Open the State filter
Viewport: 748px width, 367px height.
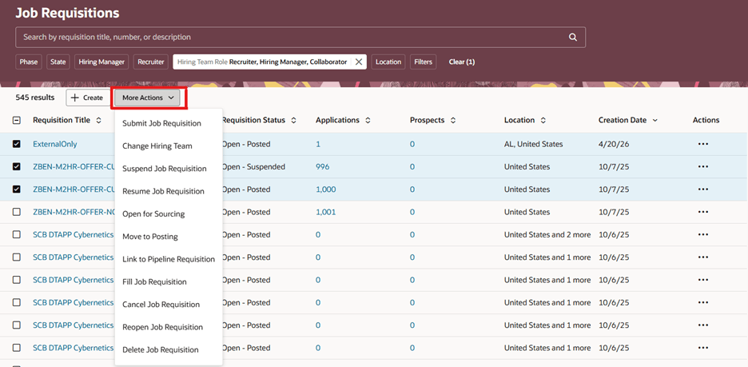click(x=58, y=62)
